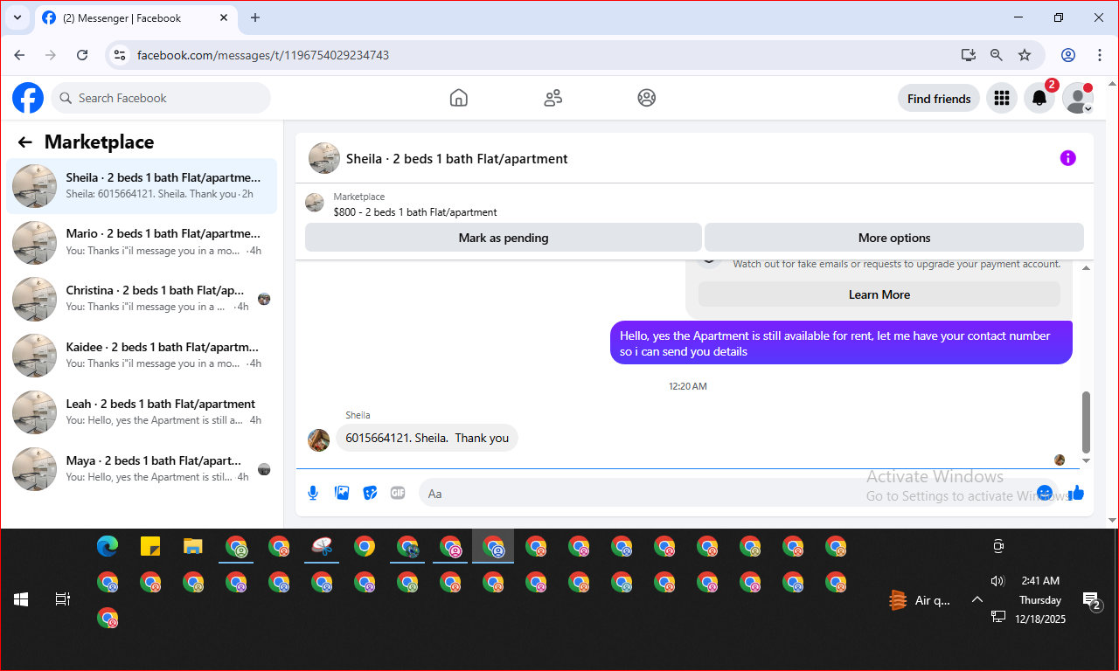
Task: Open the Sheila conversation
Action: click(142, 186)
